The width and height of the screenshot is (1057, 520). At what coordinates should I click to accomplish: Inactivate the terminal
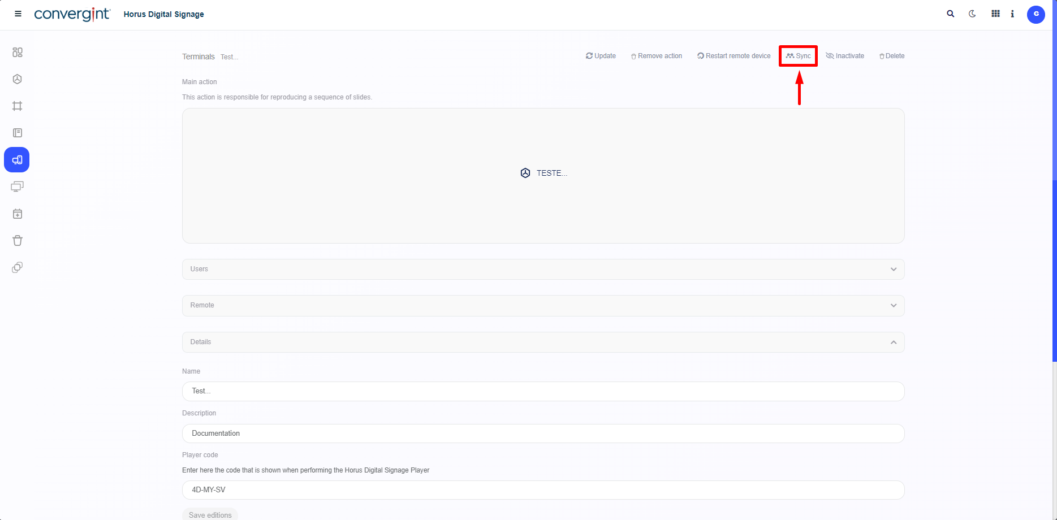tap(845, 56)
